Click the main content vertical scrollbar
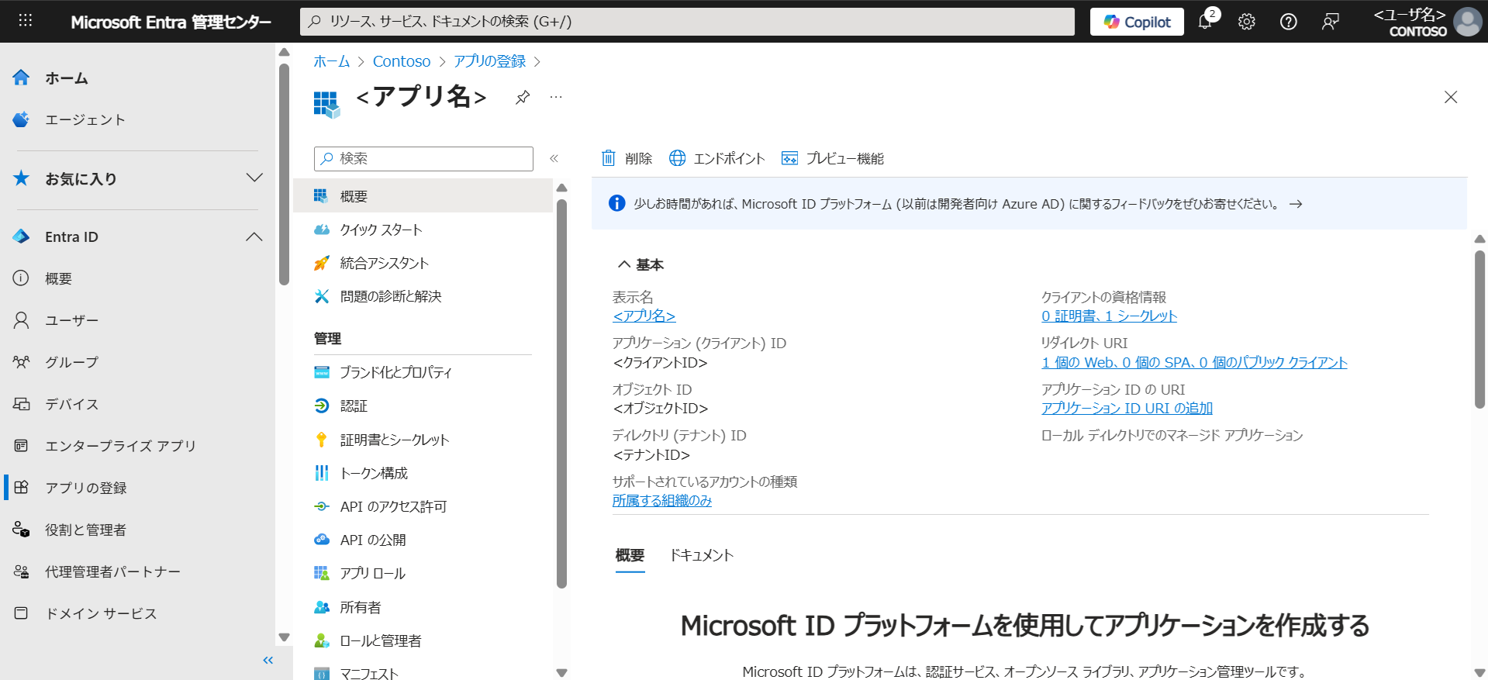 (x=1479, y=329)
